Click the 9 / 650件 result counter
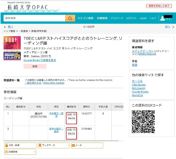This screenshot has height=159, width=176. (x=89, y=27)
